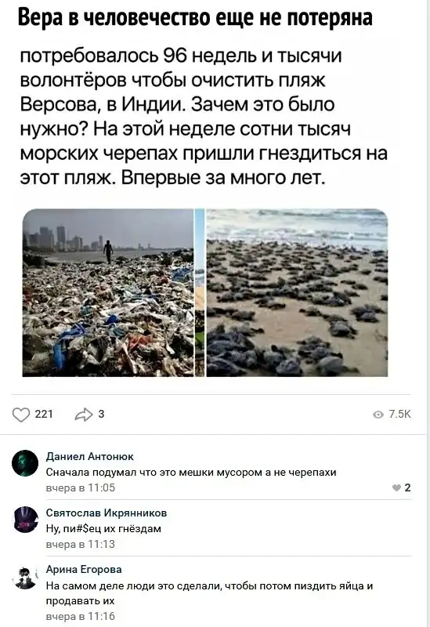Click the share arrow icon
430x627 pixels.
(x=84, y=415)
